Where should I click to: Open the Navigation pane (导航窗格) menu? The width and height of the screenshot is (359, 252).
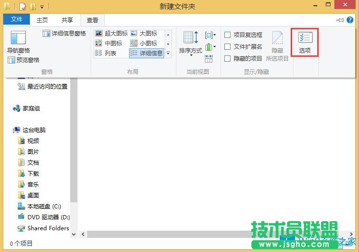click(18, 43)
